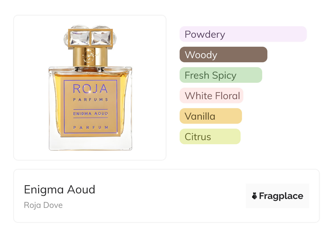Click the ROJA brand name on bottle label

90,89
